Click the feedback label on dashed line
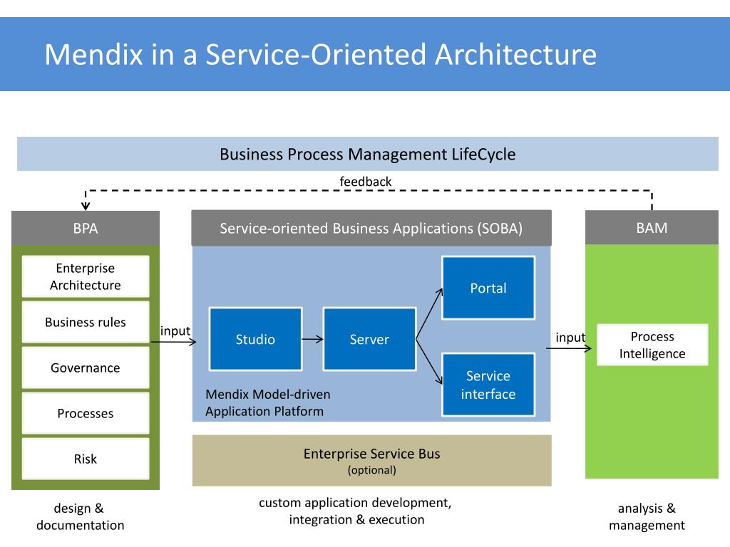Image resolution: width=730 pixels, height=547 pixels. click(366, 182)
